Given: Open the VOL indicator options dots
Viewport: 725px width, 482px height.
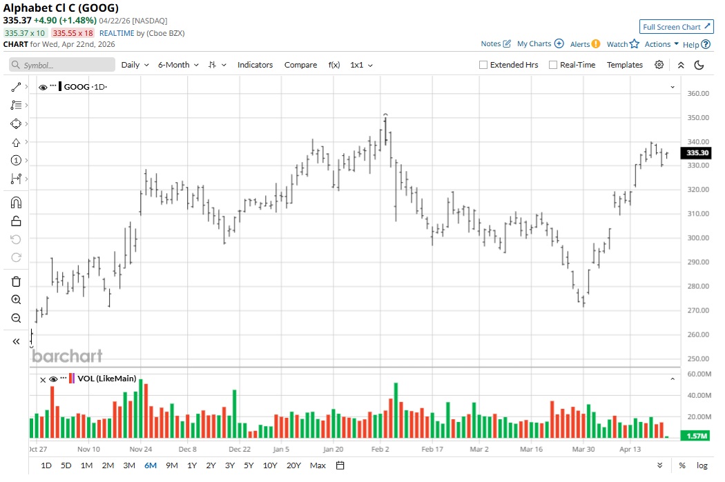Looking at the screenshot, I should (64, 378).
